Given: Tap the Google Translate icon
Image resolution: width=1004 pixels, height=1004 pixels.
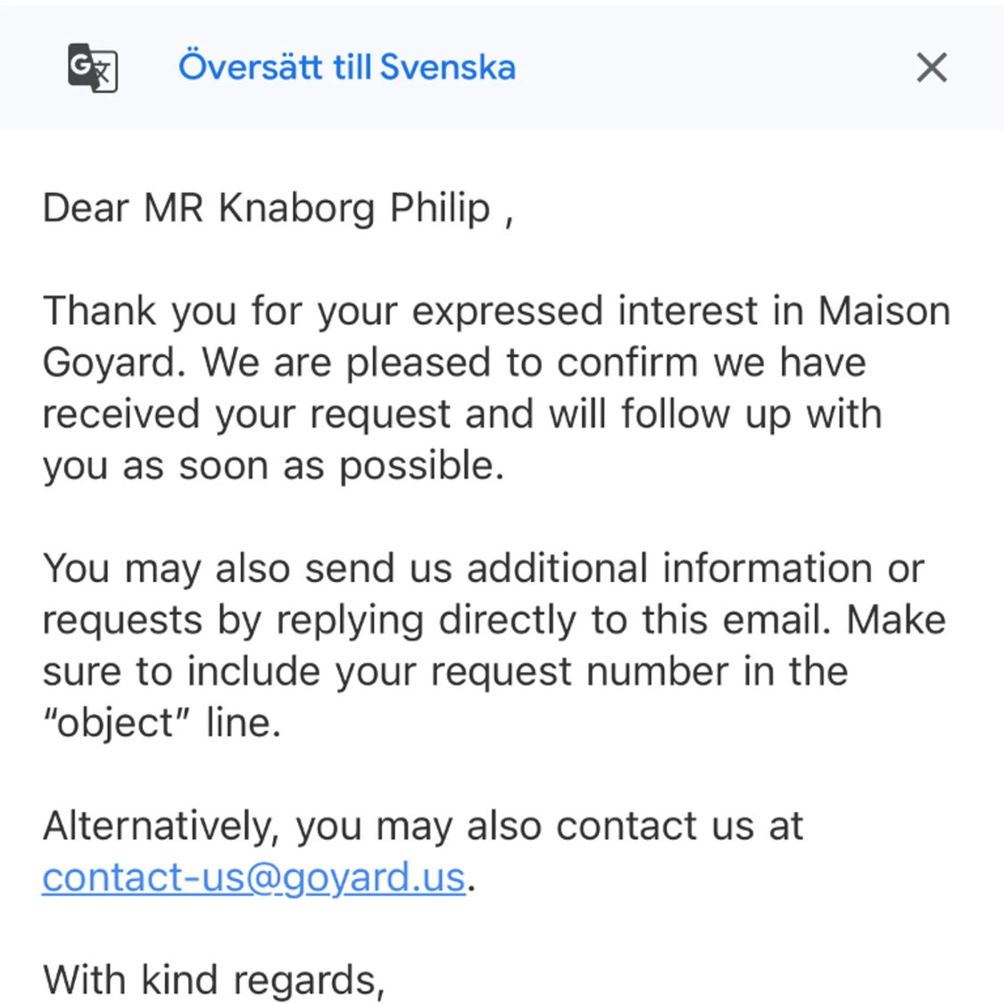Looking at the screenshot, I should [93, 67].
